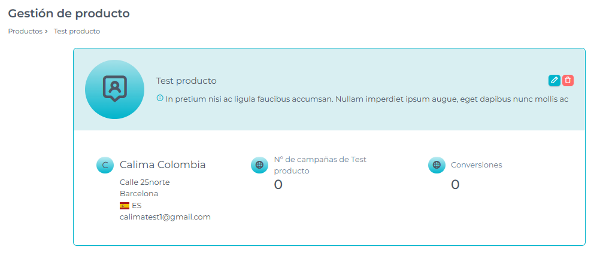The height and width of the screenshot is (259, 609).
Task: Go to Productos in the breadcrumb
Action: point(25,31)
